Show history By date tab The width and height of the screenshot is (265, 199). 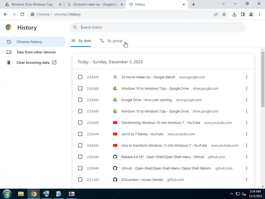pyautogui.click(x=81, y=41)
